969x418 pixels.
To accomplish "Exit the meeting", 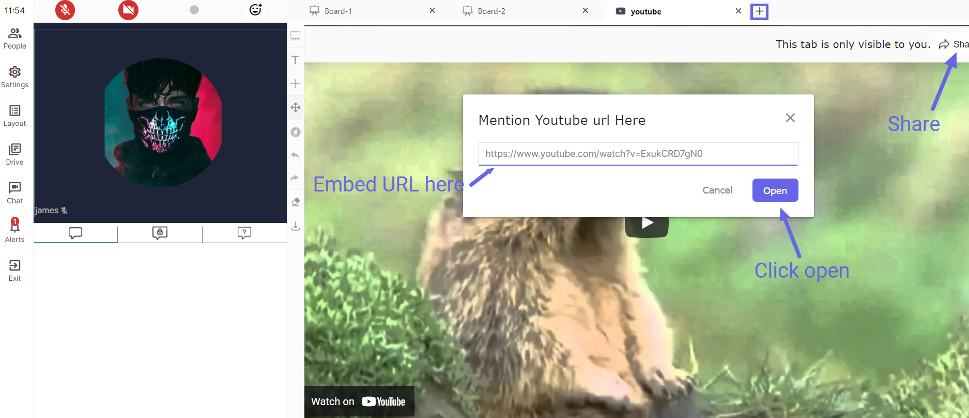I will click(14, 271).
